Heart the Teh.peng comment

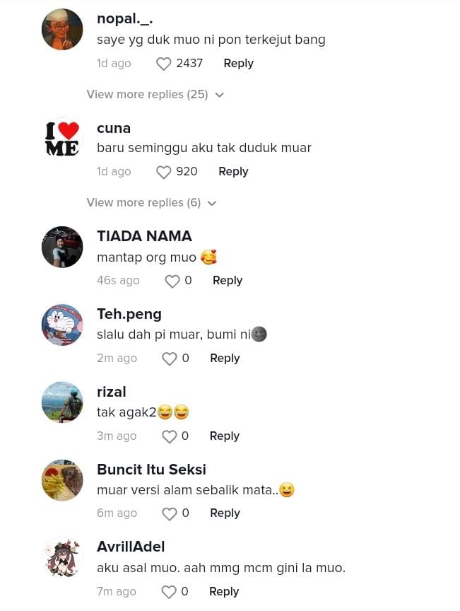pos(169,359)
